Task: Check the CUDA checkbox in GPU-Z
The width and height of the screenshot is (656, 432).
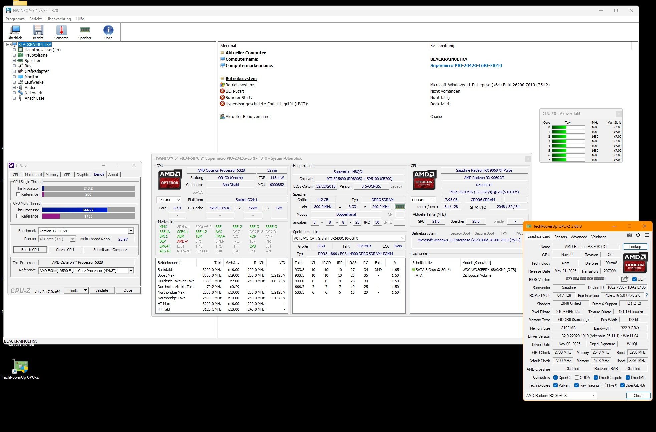Action: pyautogui.click(x=577, y=378)
